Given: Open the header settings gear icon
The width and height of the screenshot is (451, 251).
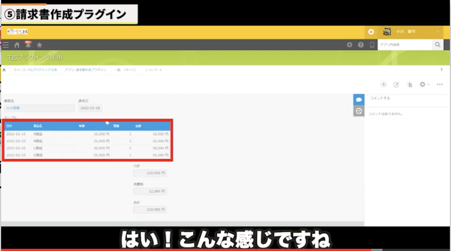Looking at the screenshot, I should pyautogui.click(x=349, y=45).
